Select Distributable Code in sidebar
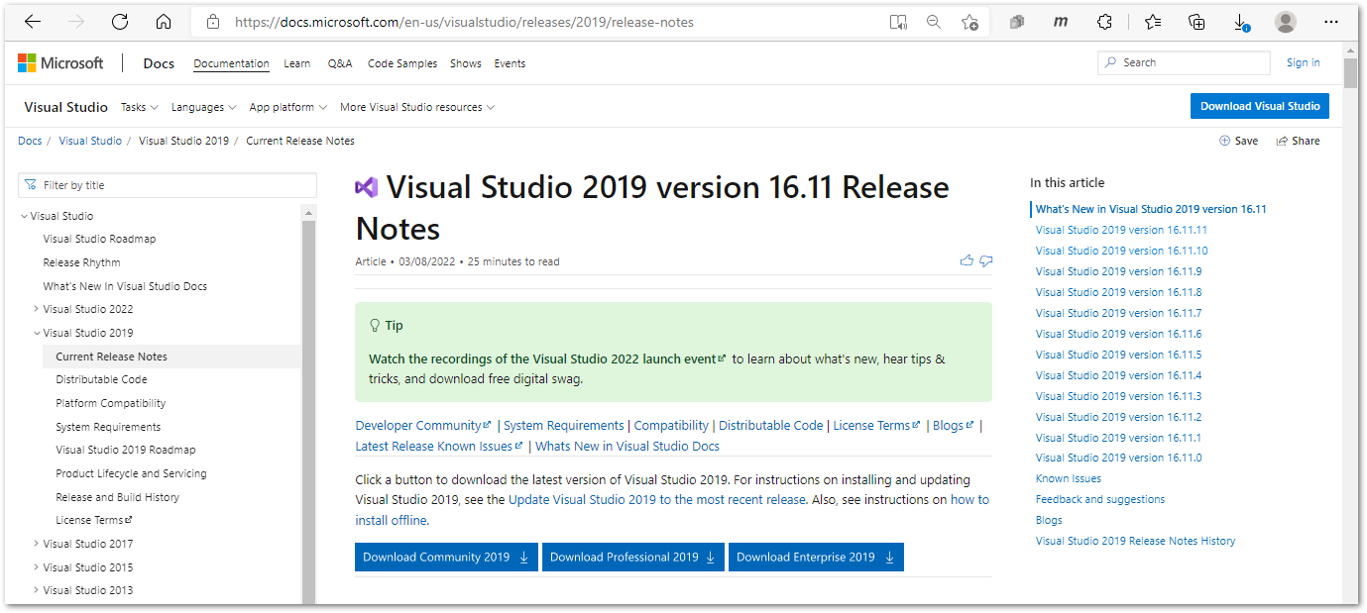This screenshot has width=1367, height=613. [x=101, y=379]
